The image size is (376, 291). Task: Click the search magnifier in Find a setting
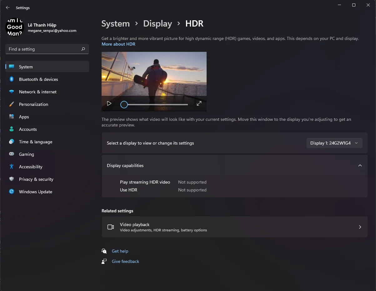83,49
